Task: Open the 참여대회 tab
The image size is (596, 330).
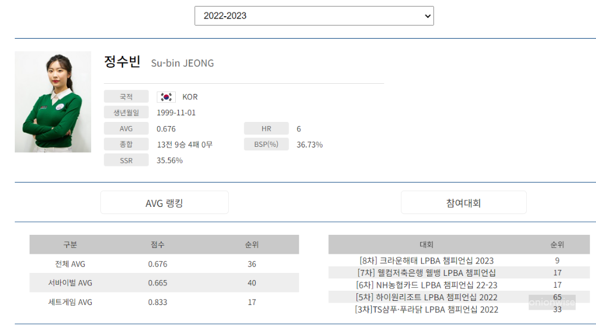Action: (x=463, y=203)
